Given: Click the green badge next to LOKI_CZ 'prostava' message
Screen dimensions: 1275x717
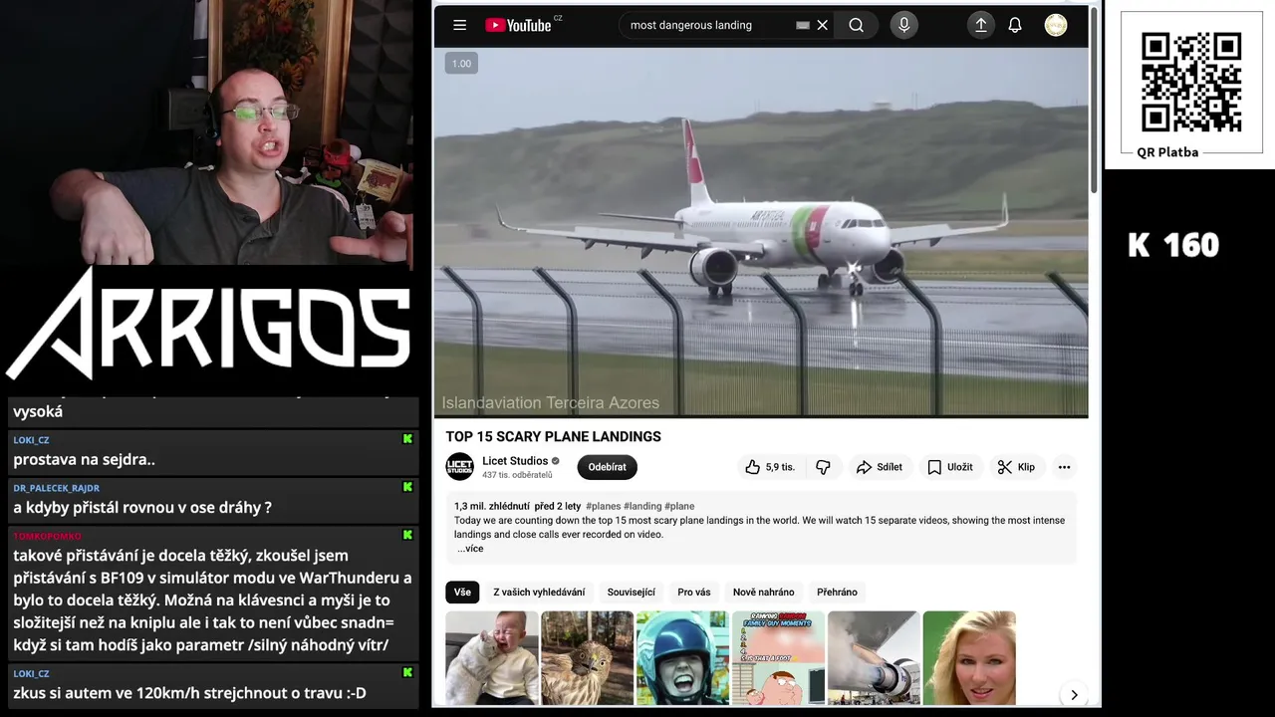Looking at the screenshot, I should pyautogui.click(x=407, y=439).
